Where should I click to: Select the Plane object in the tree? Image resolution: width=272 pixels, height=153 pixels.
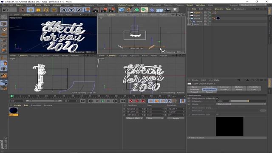[197, 18]
